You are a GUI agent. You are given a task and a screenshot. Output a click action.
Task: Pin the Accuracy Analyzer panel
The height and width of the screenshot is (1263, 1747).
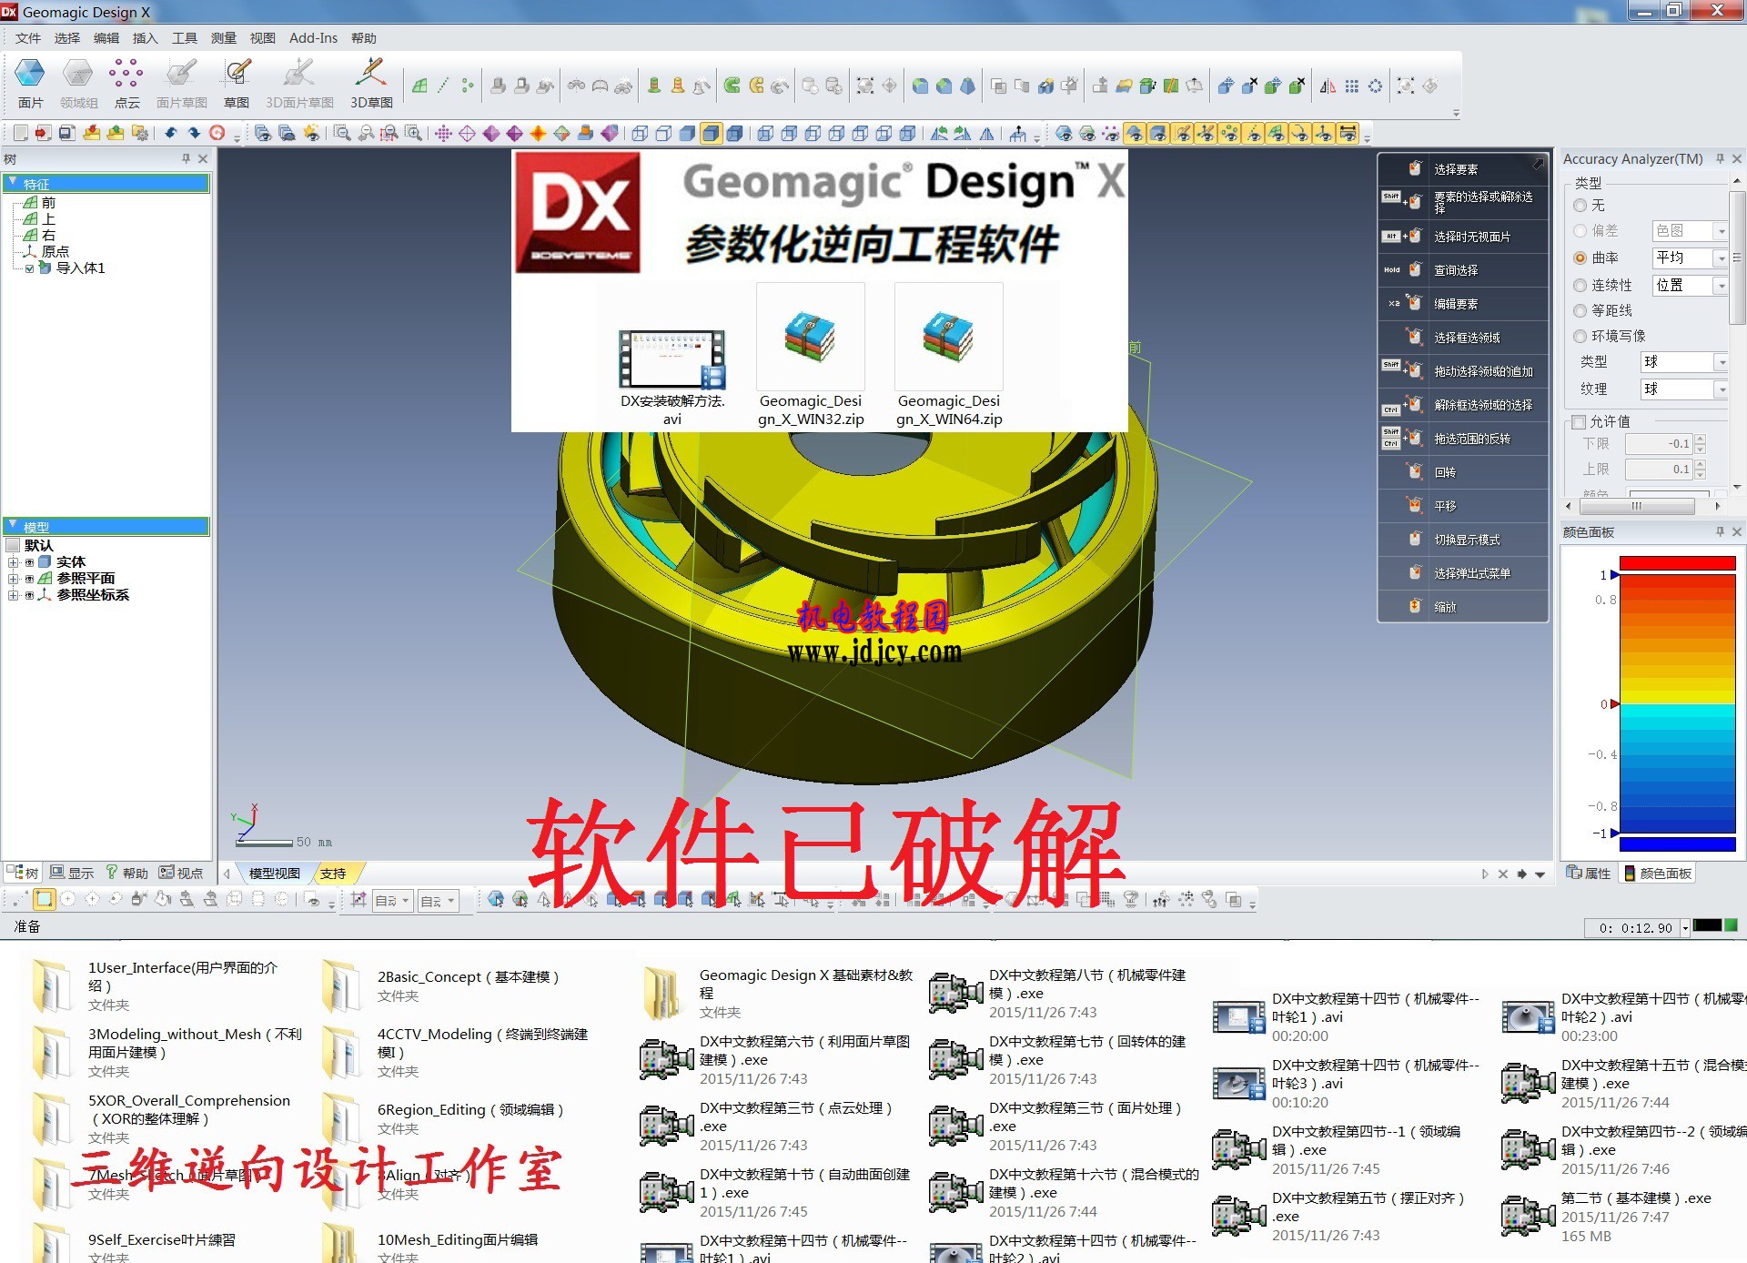1720,158
